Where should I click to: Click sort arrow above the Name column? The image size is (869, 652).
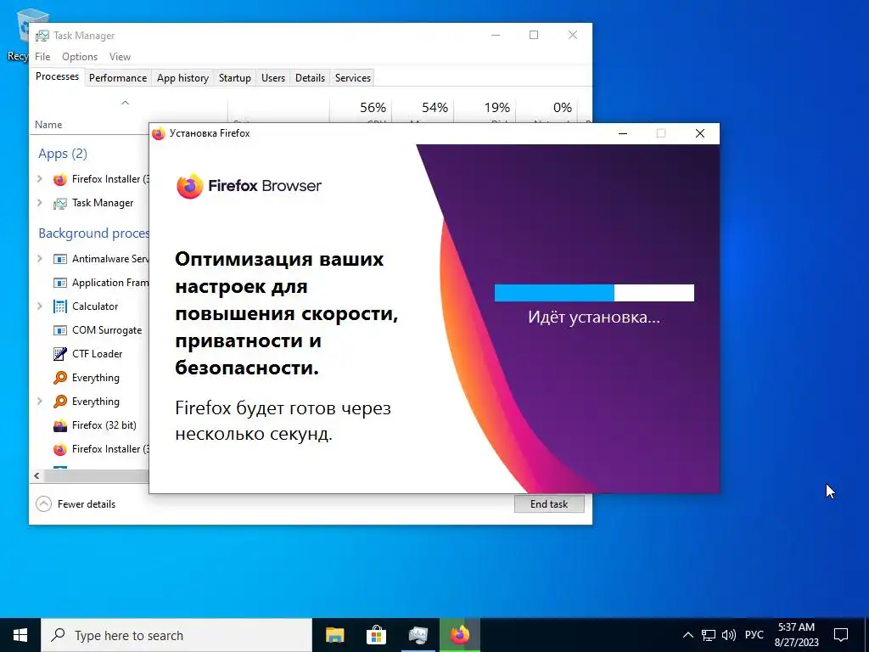click(126, 103)
